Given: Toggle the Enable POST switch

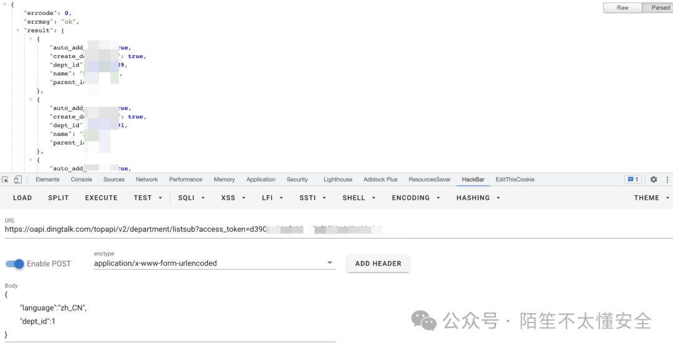Looking at the screenshot, I should point(15,263).
